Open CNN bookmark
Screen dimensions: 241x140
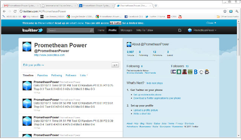coord(172,17)
